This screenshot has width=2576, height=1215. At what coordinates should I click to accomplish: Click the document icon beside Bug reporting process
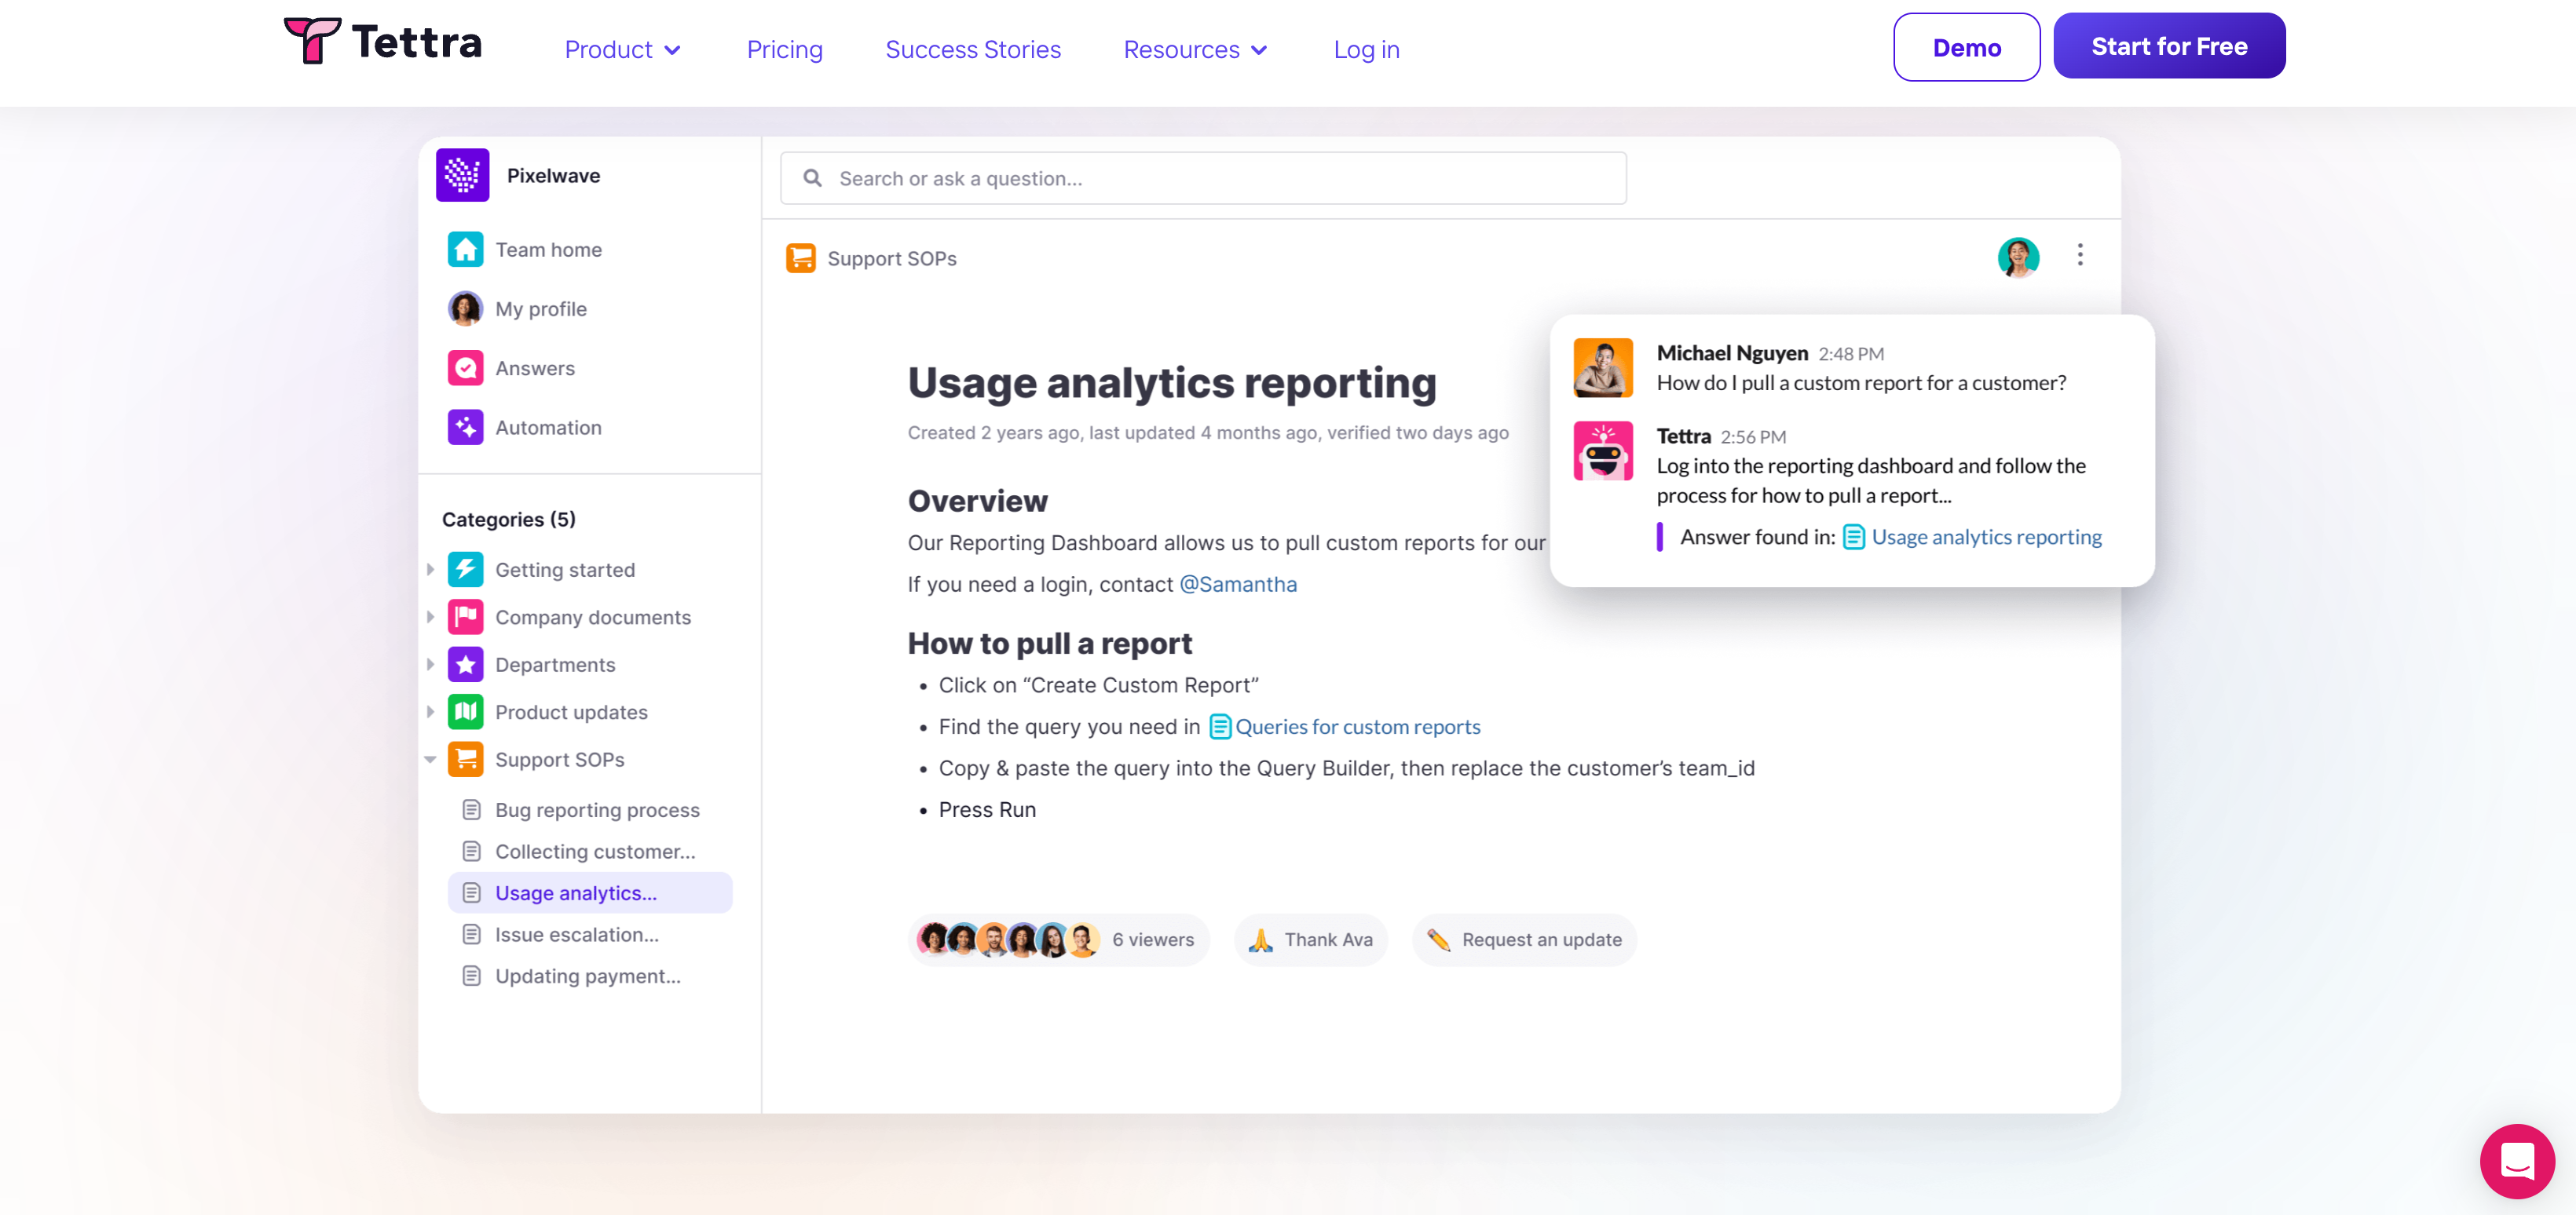coord(471,809)
